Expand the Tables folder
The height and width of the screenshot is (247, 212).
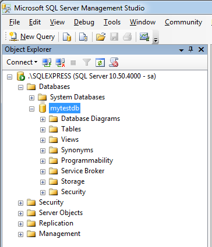pos(43,130)
